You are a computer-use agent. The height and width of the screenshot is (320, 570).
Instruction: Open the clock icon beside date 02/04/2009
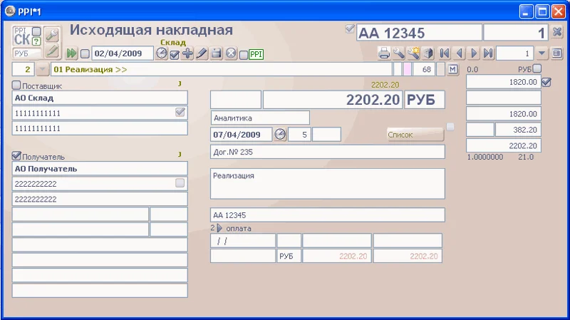162,54
